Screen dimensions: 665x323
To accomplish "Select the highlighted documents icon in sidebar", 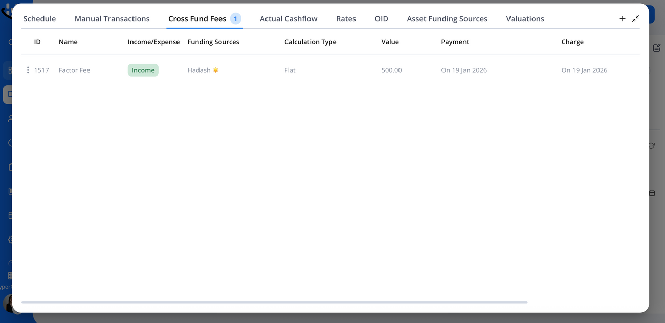I will 10,94.
